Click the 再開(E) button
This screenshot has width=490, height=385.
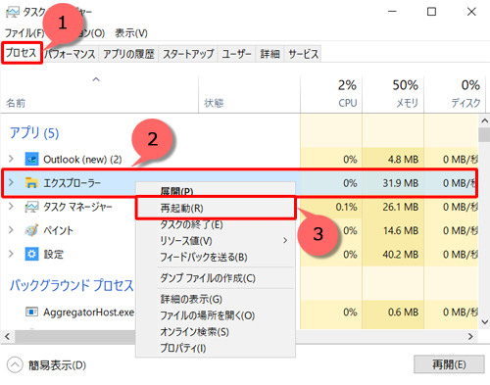point(449,364)
